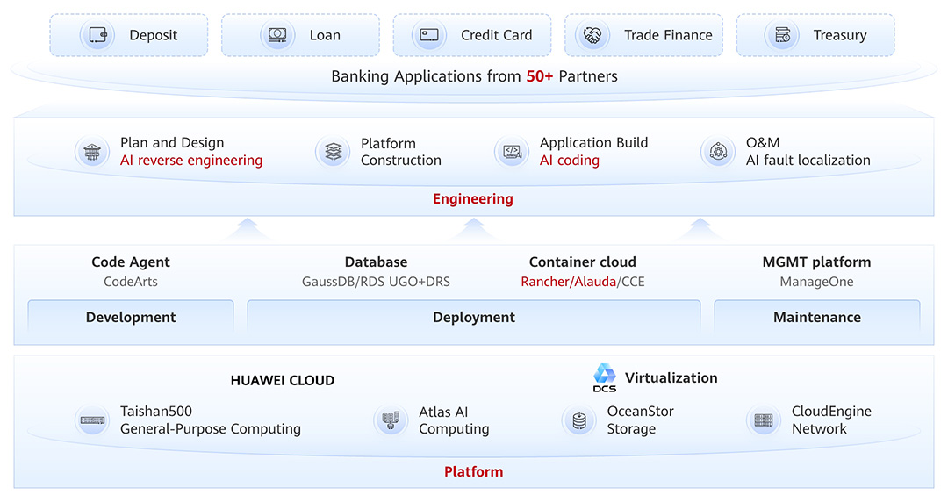Click the Trade Finance handshake icon
Viewport: 948px width, 502px height.
(592, 35)
